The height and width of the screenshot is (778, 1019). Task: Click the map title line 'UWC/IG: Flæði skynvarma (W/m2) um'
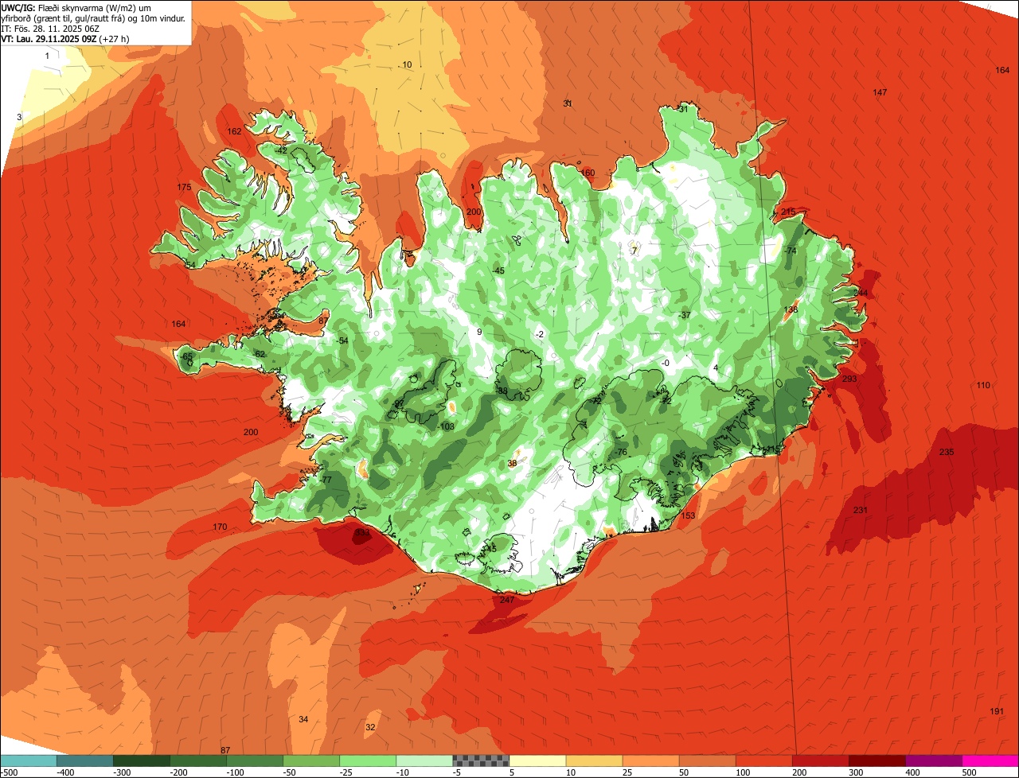pos(76,7)
